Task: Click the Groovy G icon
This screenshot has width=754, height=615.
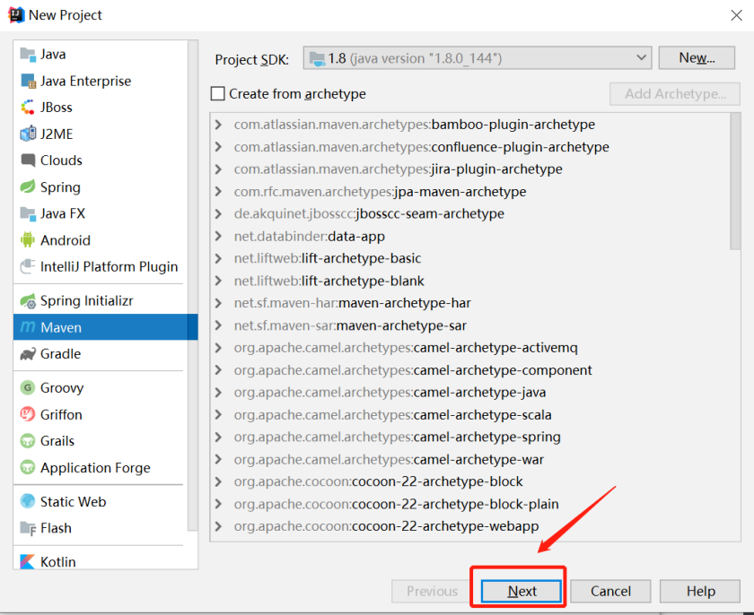Action: click(x=28, y=387)
